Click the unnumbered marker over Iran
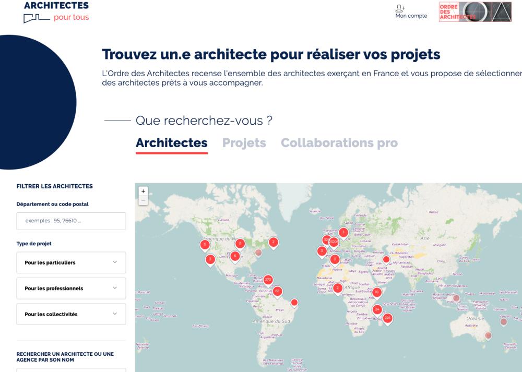 pyautogui.click(x=386, y=260)
